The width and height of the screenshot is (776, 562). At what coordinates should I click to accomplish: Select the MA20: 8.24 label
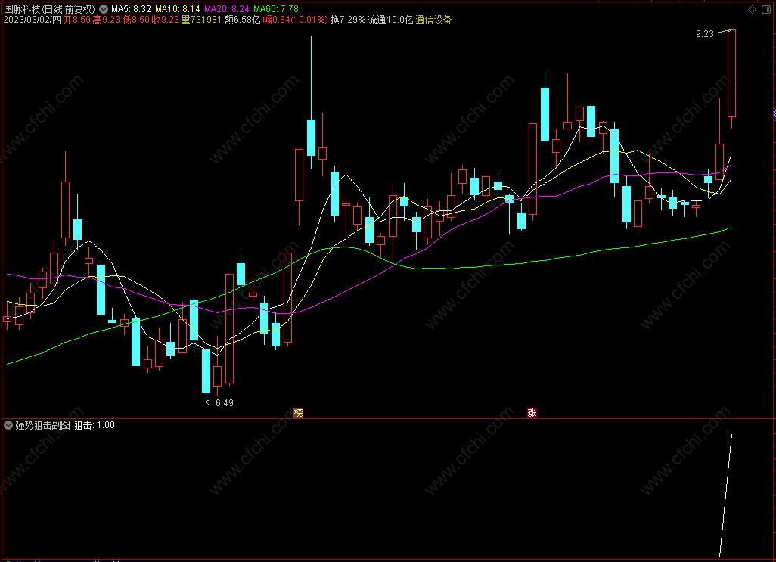coord(227,9)
